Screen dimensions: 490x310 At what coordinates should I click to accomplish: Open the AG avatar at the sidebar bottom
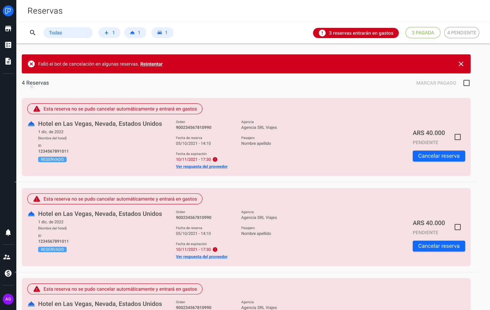[x=8, y=299]
